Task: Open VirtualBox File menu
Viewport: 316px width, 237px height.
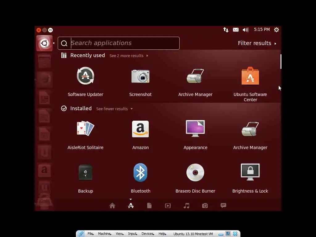Action: 90,234
